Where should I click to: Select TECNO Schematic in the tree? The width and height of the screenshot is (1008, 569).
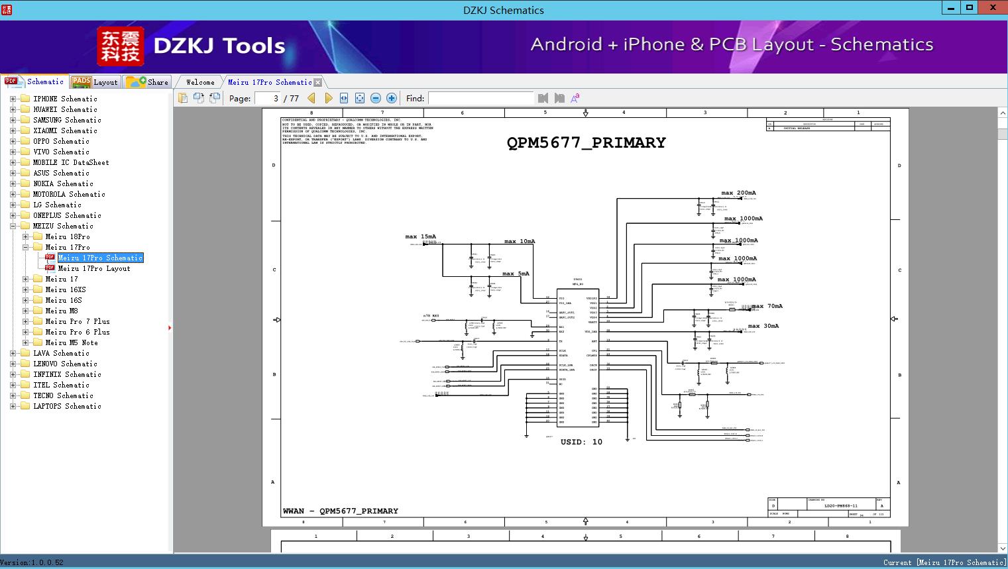[63, 395]
